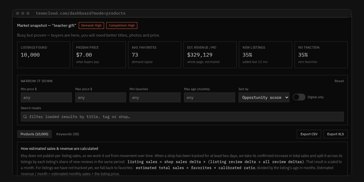Click the NARROW IT DOWN section label

tap(37, 81)
